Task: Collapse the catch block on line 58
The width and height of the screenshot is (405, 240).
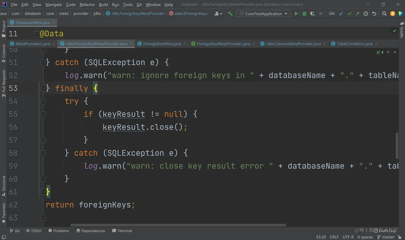Action: pyautogui.click(x=43, y=153)
